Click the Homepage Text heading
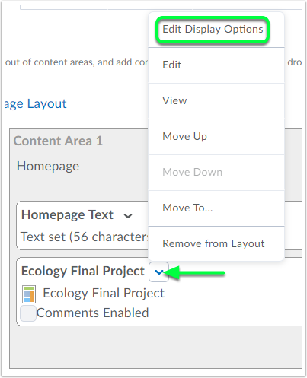 pos(67,215)
